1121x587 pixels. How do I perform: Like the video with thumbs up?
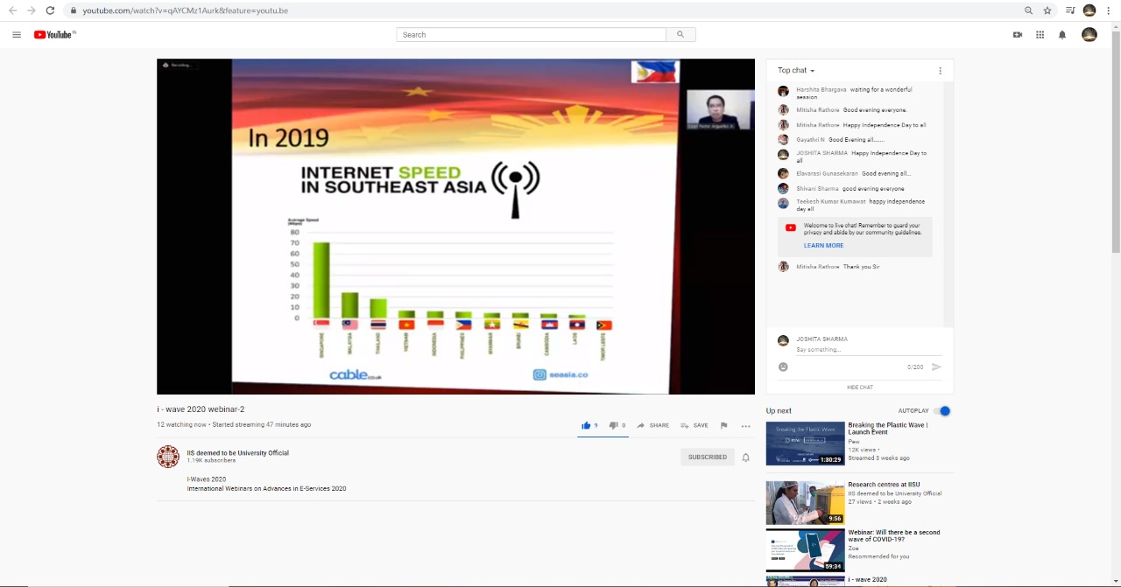pyautogui.click(x=586, y=426)
